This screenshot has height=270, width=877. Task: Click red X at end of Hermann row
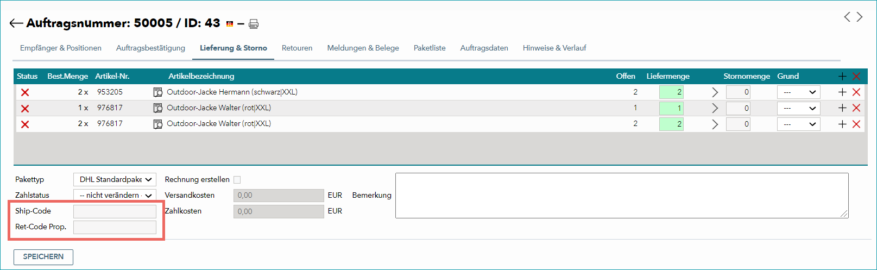pyautogui.click(x=856, y=92)
